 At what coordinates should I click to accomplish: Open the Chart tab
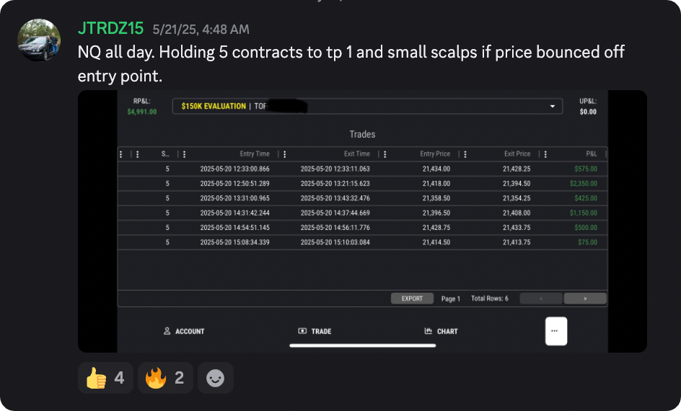441,331
